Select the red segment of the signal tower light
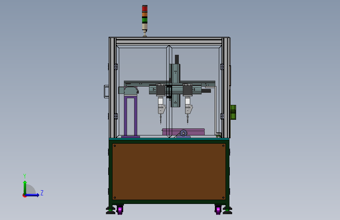Screen dimensions: 340x220 tap(145, 9)
